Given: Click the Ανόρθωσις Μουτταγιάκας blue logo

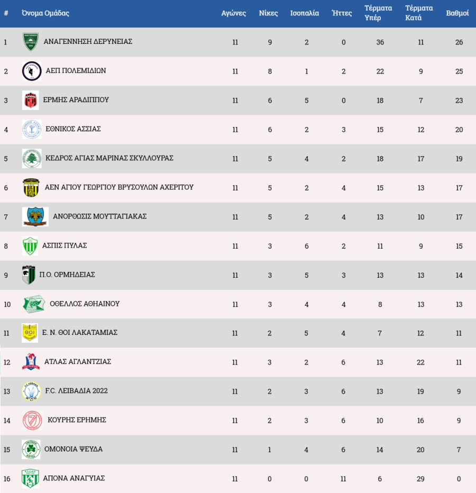Looking at the screenshot, I should point(35,216).
